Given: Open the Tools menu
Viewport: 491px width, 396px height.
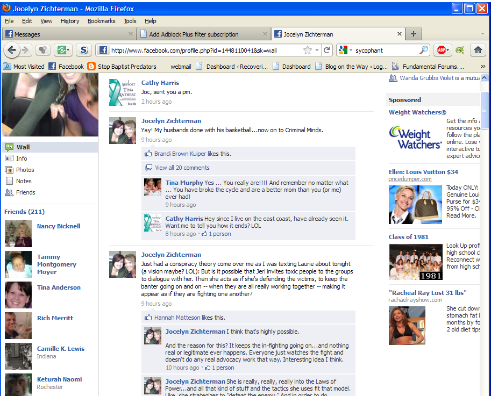Looking at the screenshot, I should 130,21.
